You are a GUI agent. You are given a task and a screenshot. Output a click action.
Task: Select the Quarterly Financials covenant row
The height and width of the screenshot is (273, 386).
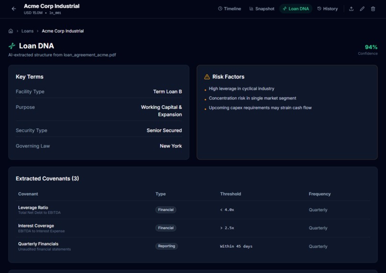[193, 246]
